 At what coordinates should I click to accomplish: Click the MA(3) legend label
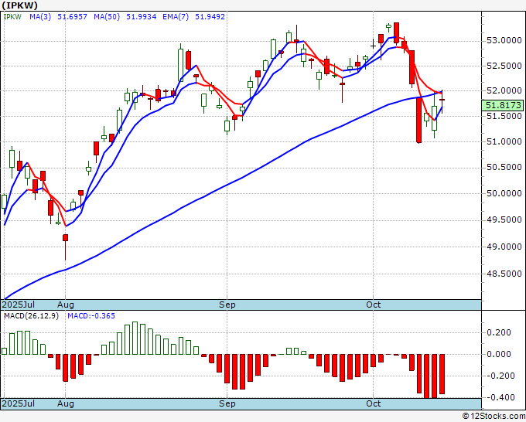pyautogui.click(x=40, y=17)
